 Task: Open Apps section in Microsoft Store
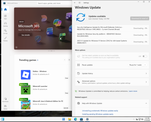pyautogui.click(x=5, y=17)
